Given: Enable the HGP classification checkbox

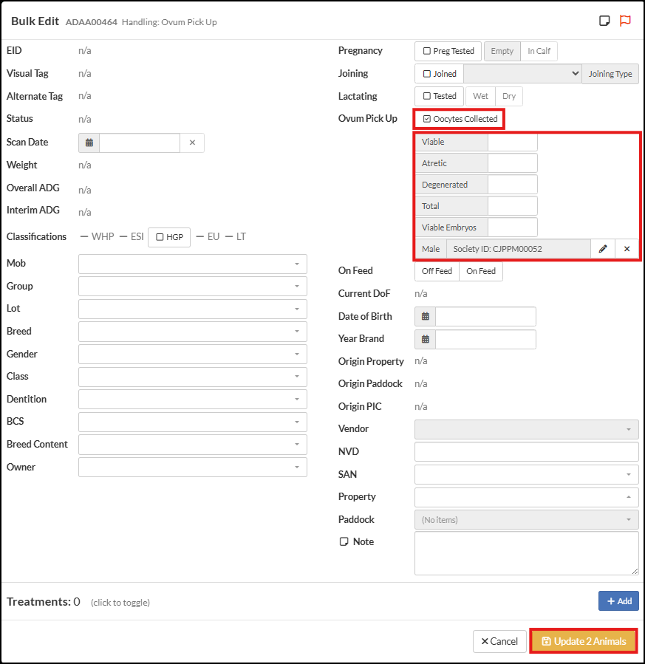Looking at the screenshot, I should coord(160,237).
